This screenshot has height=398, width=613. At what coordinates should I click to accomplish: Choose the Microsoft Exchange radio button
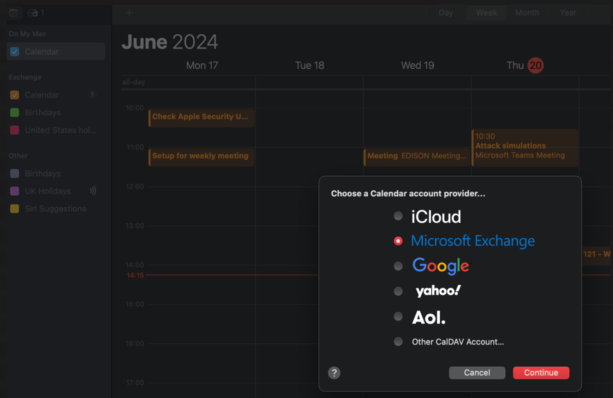pos(398,241)
